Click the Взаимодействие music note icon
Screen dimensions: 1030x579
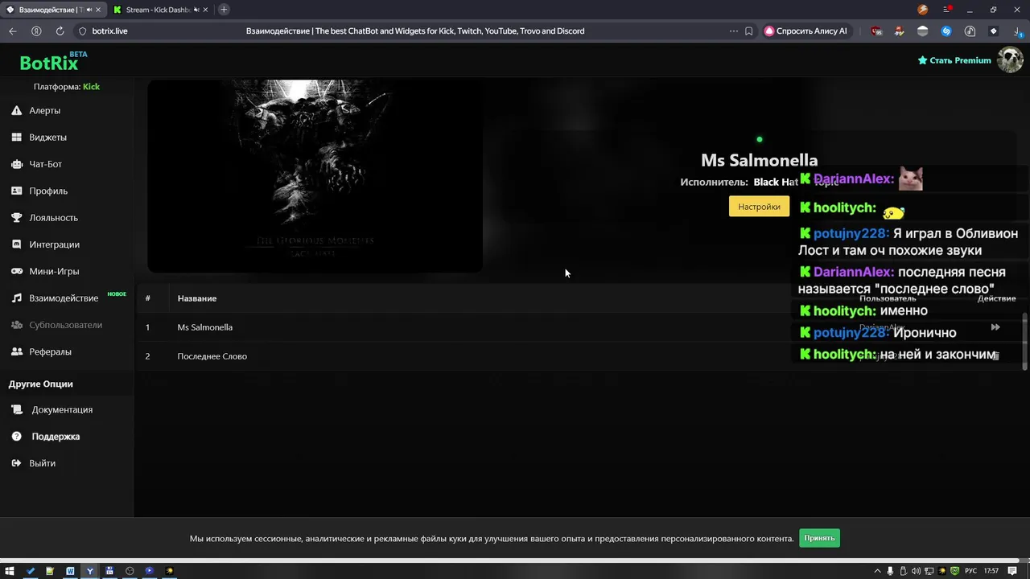coord(16,298)
